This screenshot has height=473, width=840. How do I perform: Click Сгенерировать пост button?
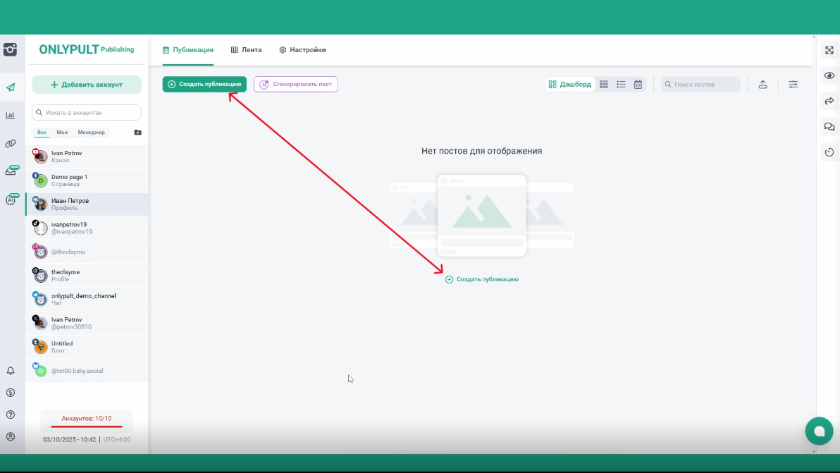[295, 85]
